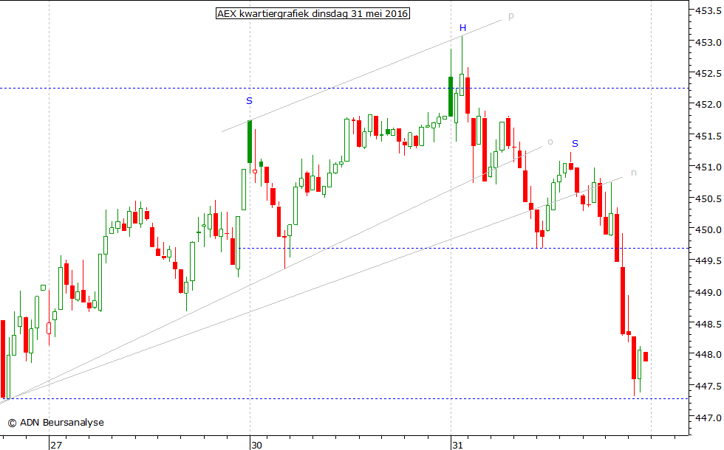The width and height of the screenshot is (724, 450).
Task: Click the price axis label '447.0'
Action: click(x=708, y=418)
